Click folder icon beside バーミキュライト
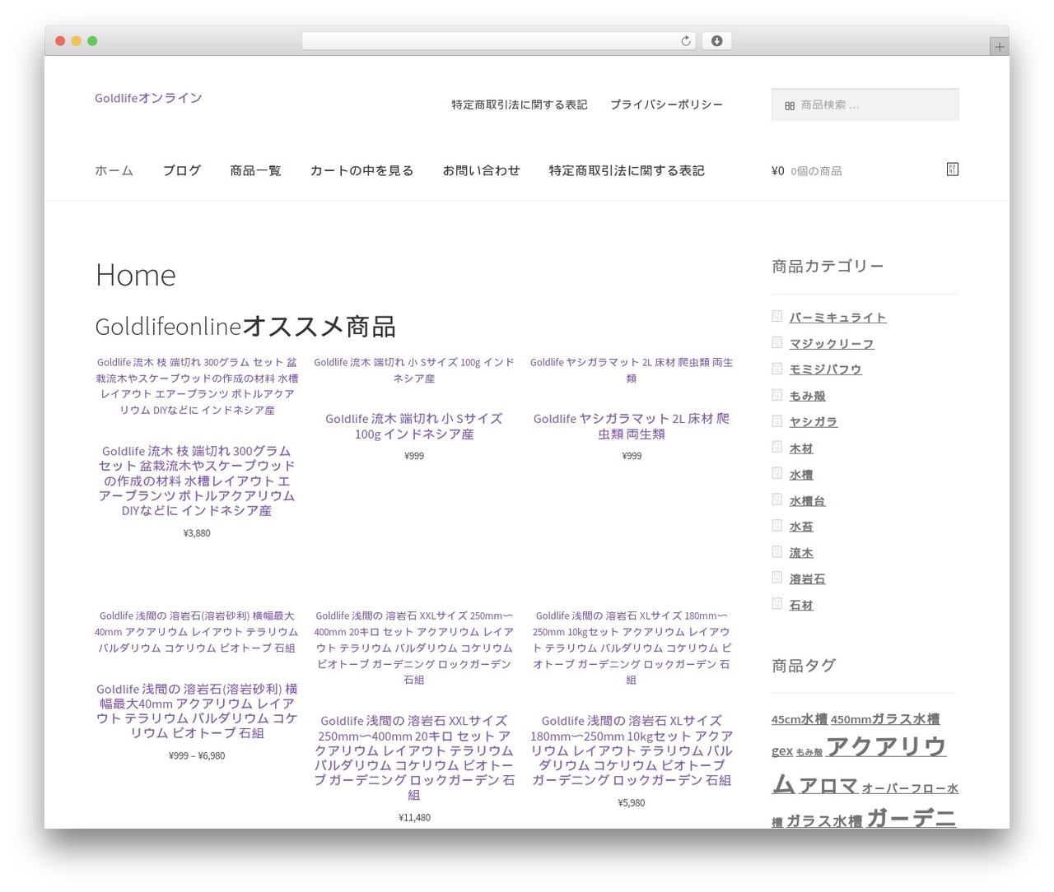This screenshot has height=892, width=1054. [x=777, y=316]
